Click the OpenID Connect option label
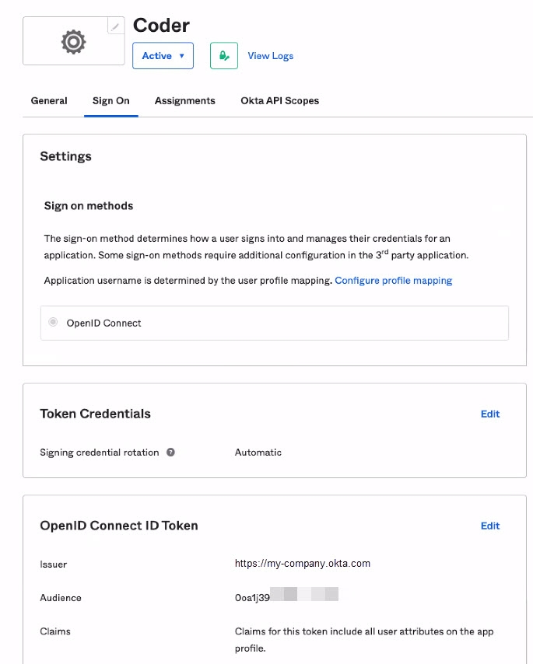The width and height of the screenshot is (533, 664). coord(103,323)
